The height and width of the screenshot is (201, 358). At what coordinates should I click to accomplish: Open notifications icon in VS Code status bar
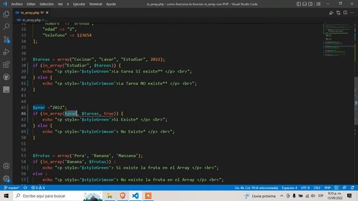click(352, 188)
